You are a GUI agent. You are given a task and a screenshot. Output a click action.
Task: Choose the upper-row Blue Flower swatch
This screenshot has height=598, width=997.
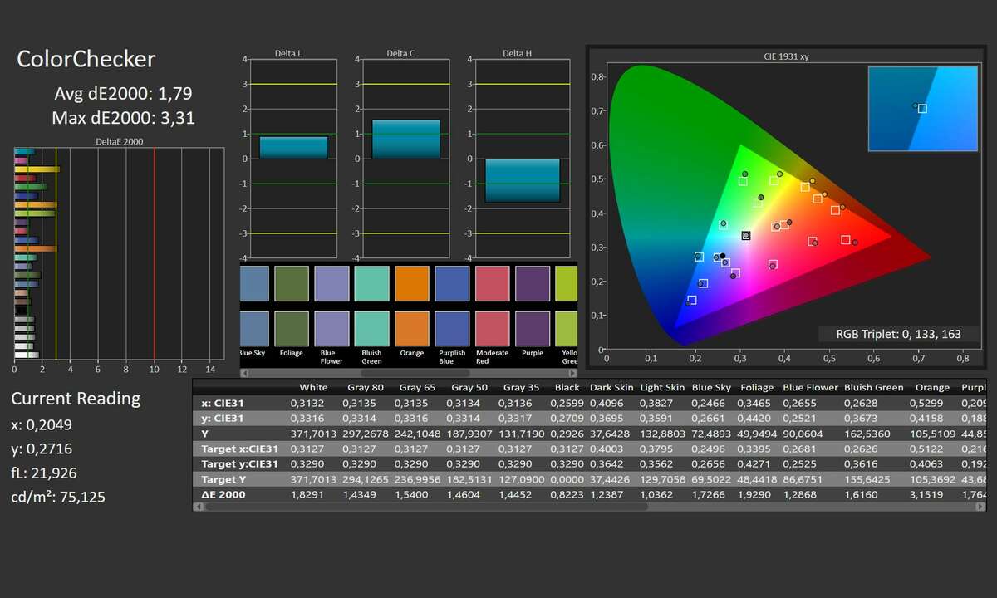pyautogui.click(x=331, y=283)
